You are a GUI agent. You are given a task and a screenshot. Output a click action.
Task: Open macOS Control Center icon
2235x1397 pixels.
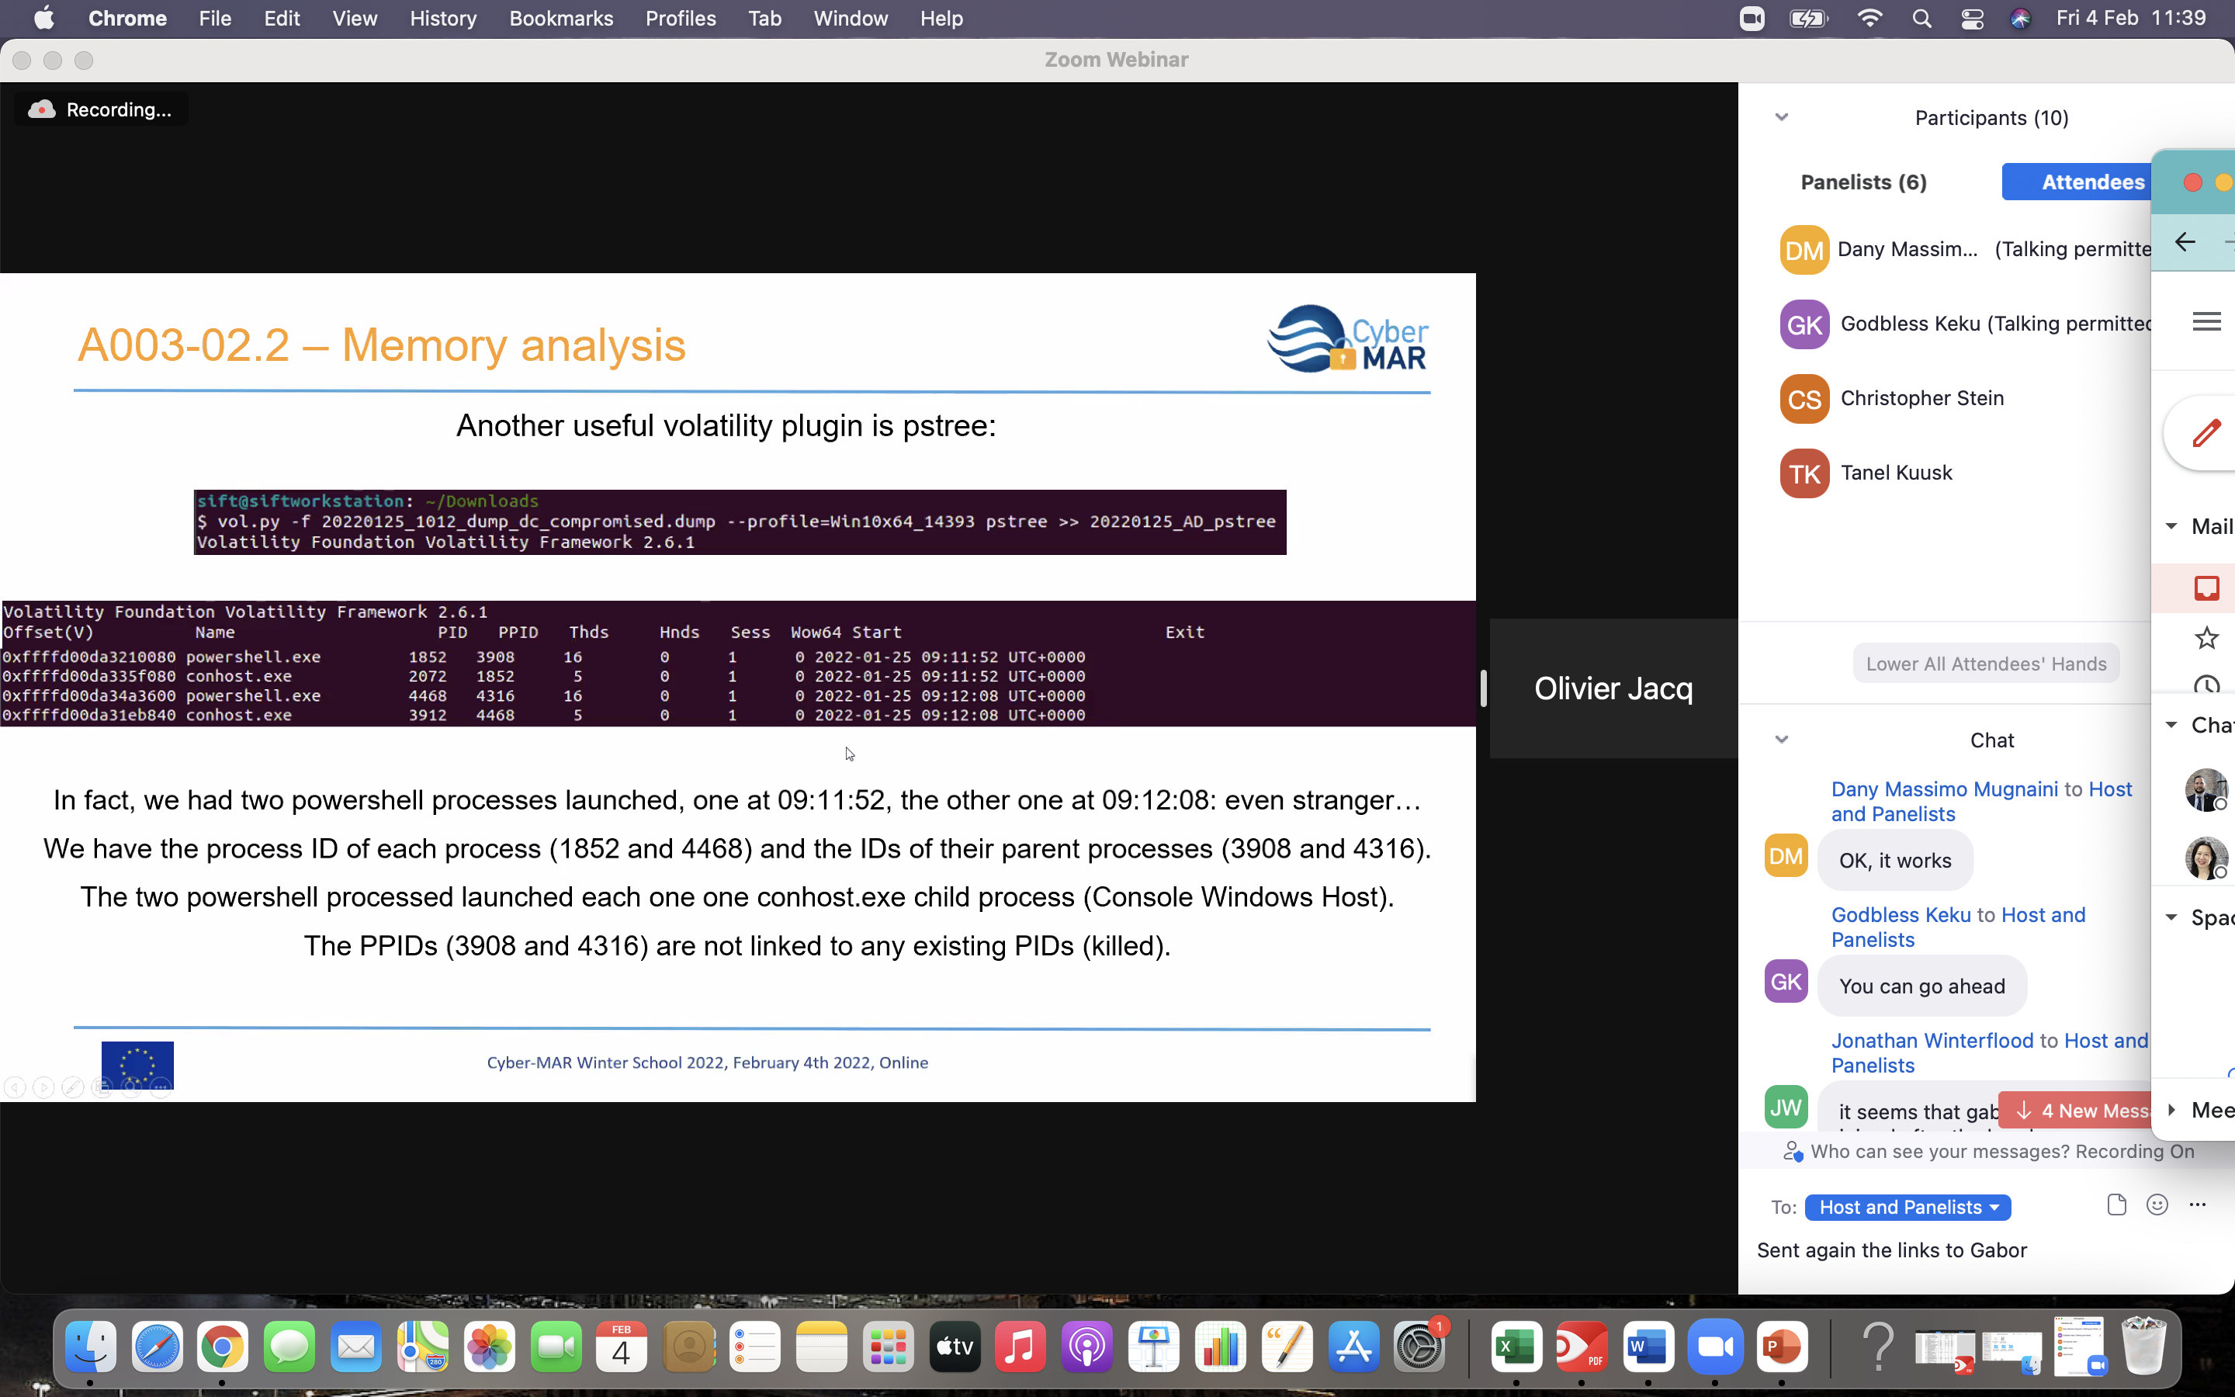1972,19
